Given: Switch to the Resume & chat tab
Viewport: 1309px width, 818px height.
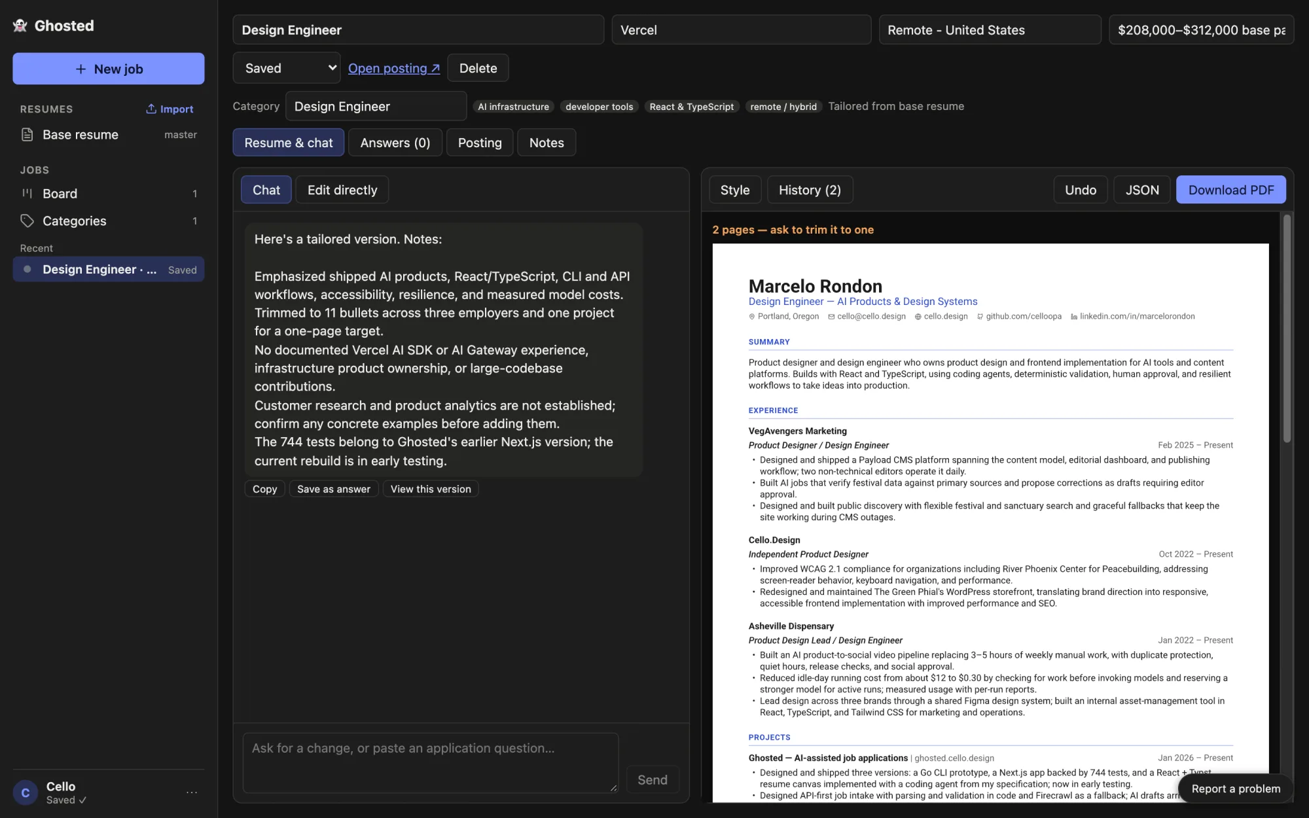Looking at the screenshot, I should coord(289,143).
